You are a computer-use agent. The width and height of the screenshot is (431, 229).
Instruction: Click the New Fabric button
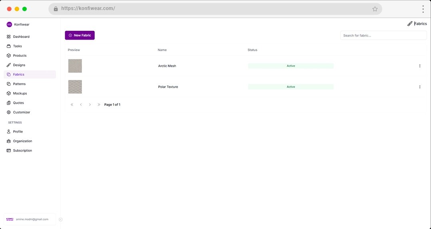click(x=80, y=36)
